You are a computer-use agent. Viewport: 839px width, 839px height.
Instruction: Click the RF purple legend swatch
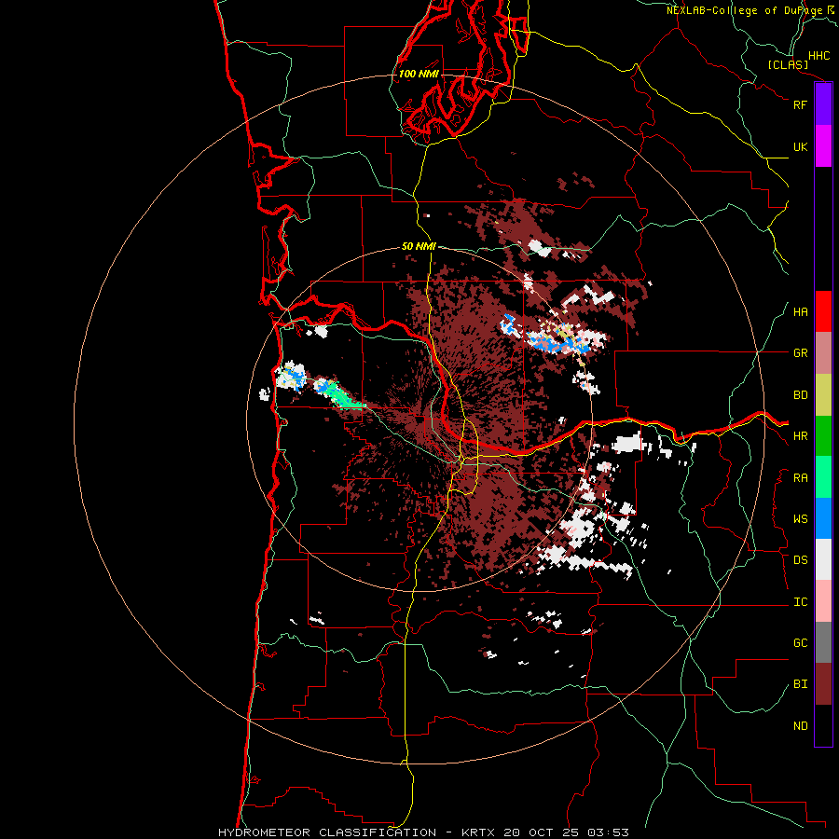(x=823, y=104)
